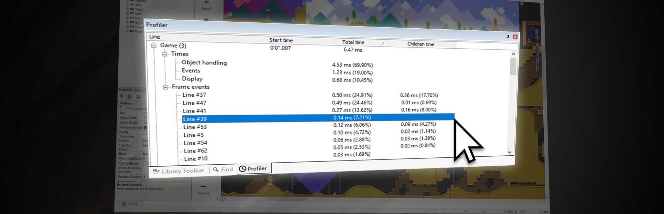664x214 pixels.
Task: Click the 0'0".007 start time value
Action: 280,48
